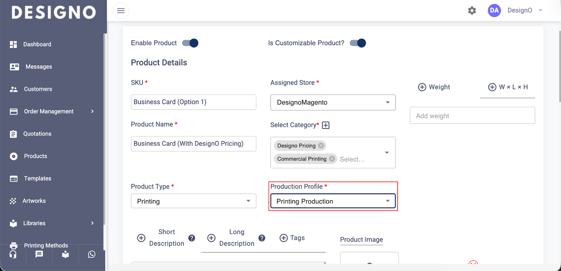The height and width of the screenshot is (271, 561).
Task: Click the hamburger menu icon
Action: 121,11
